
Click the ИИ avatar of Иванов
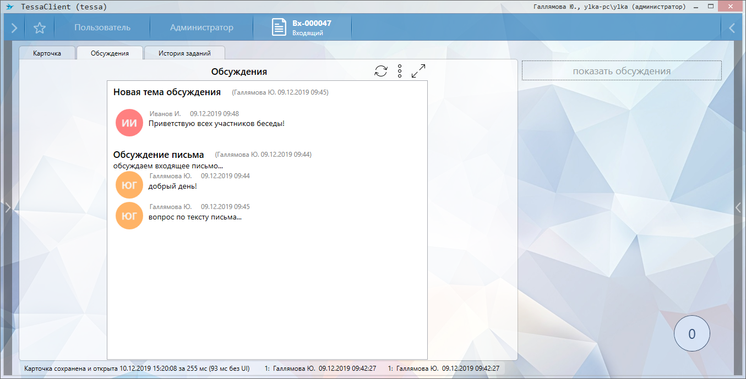tap(129, 123)
